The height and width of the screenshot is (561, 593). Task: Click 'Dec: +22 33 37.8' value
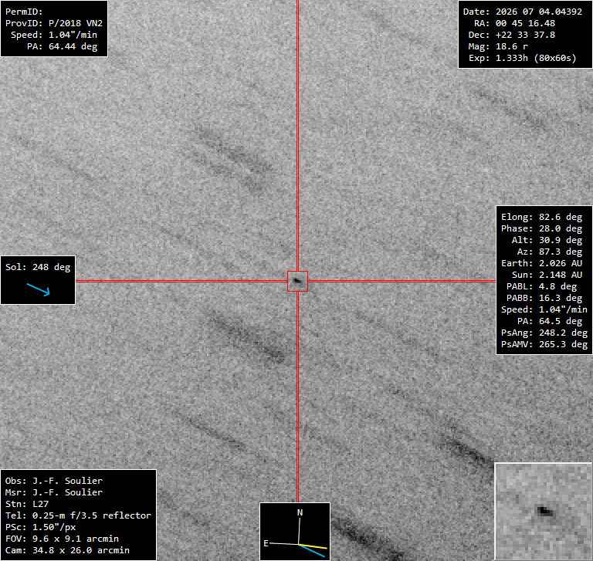[x=512, y=35]
